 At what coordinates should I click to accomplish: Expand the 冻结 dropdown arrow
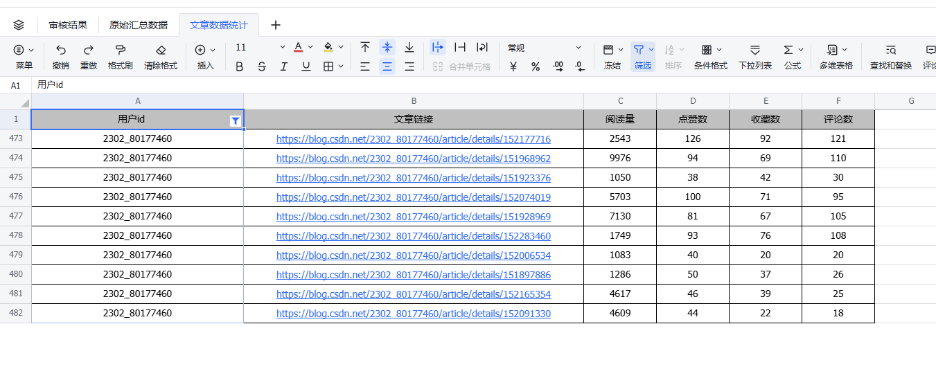[x=621, y=50]
